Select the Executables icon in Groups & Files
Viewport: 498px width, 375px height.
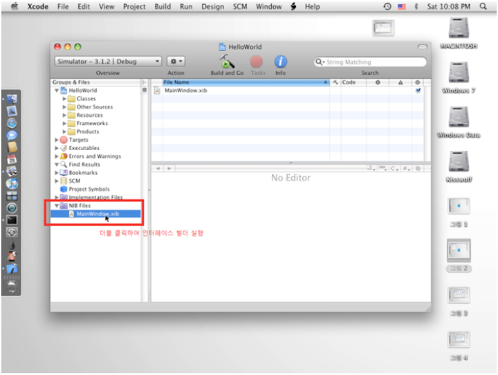pyautogui.click(x=64, y=148)
